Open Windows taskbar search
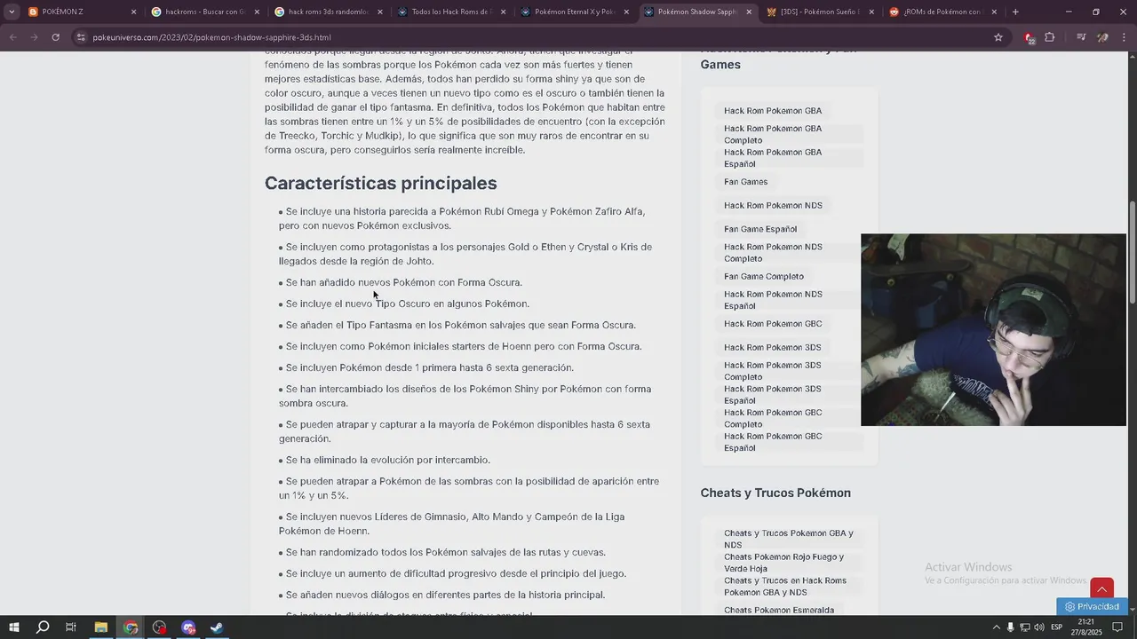 pyautogui.click(x=42, y=627)
